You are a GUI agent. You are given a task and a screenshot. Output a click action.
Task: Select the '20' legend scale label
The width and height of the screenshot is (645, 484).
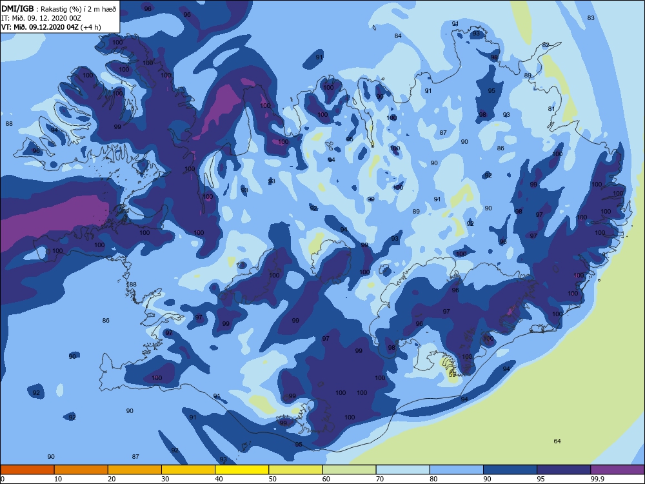[112, 479]
